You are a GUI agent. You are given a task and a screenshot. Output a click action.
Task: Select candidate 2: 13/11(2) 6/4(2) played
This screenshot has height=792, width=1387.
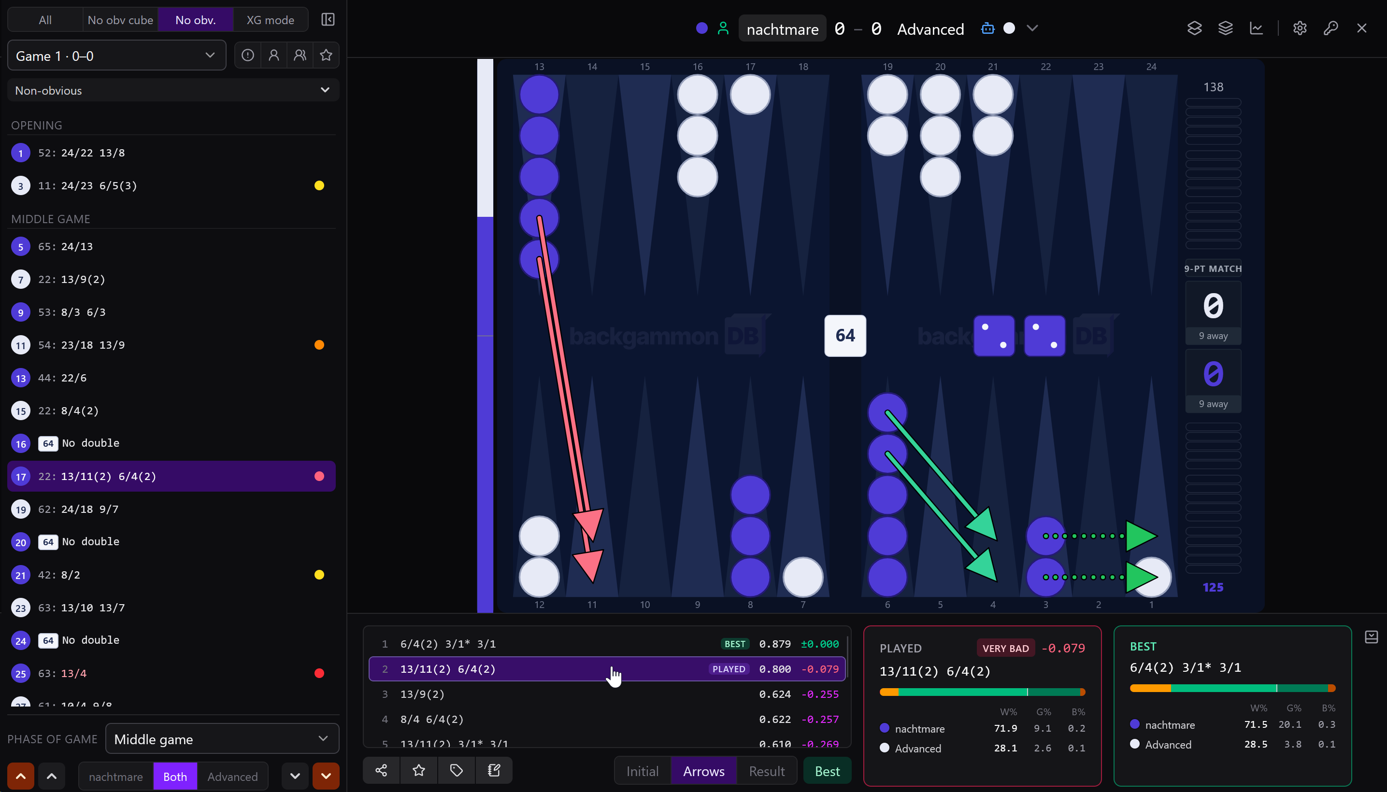607,669
